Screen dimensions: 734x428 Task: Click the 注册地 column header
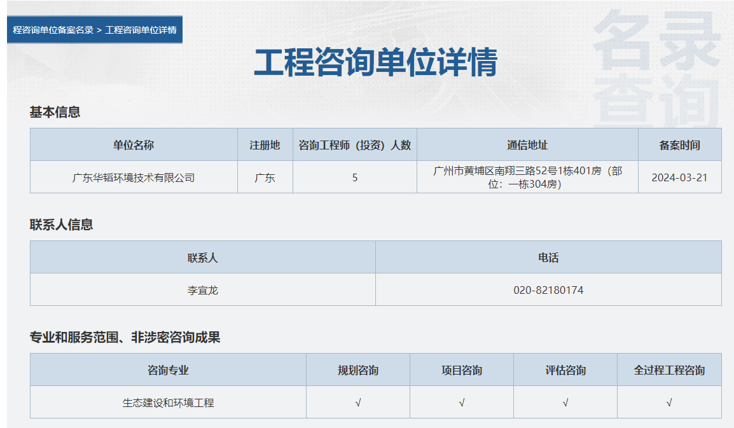click(x=265, y=145)
